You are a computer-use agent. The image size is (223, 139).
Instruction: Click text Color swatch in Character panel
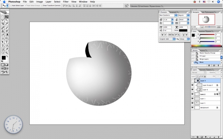pos(183,30)
